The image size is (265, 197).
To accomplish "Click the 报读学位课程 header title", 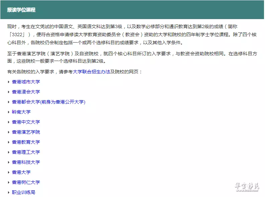I will (x=21, y=10).
